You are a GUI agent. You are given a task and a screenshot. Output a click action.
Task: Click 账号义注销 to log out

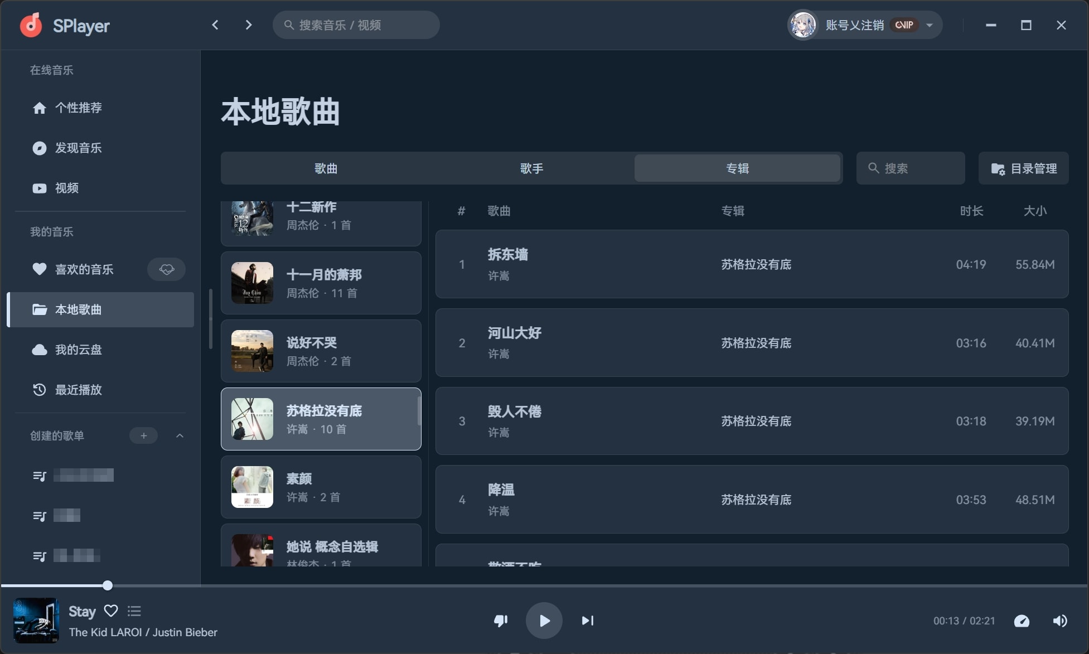click(854, 25)
